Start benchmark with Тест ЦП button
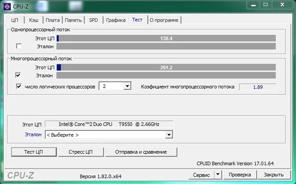The height and width of the screenshot is (184, 296). tap(34, 152)
